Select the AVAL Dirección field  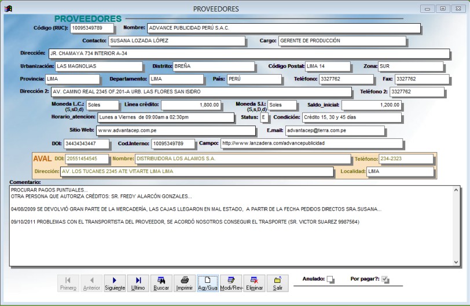coord(197,172)
